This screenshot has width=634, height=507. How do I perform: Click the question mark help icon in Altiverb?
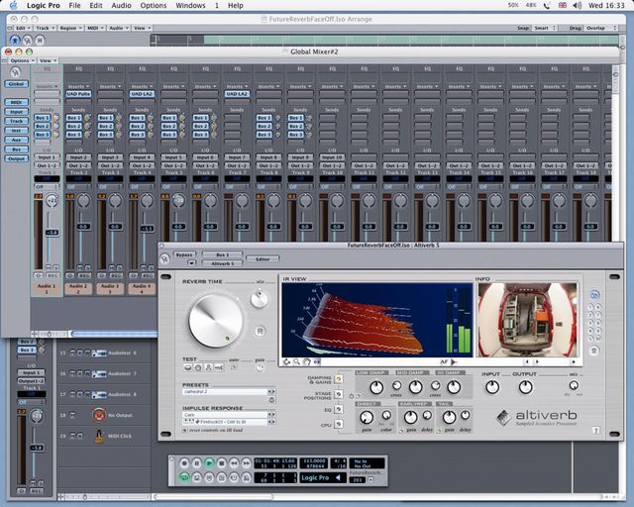pos(596,431)
